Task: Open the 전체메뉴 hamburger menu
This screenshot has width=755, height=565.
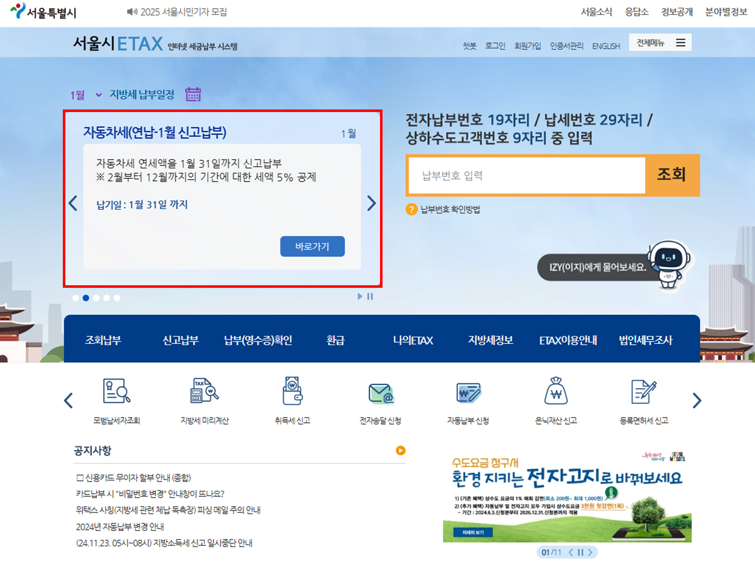Action: tap(660, 43)
